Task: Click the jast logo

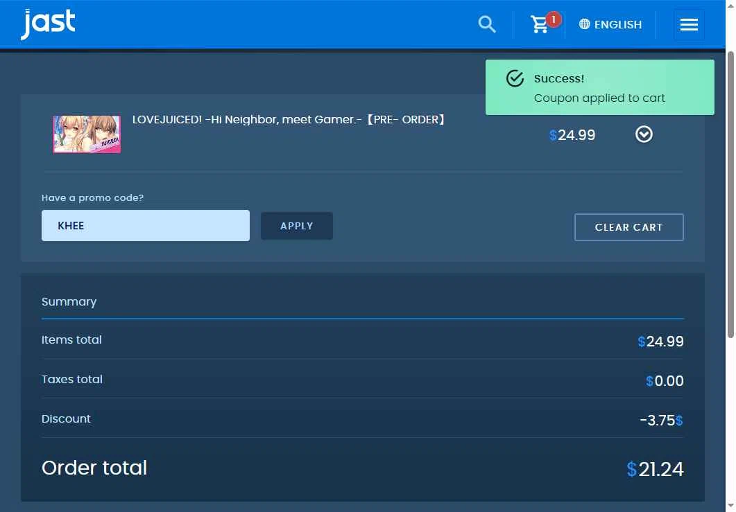Action: point(48,24)
